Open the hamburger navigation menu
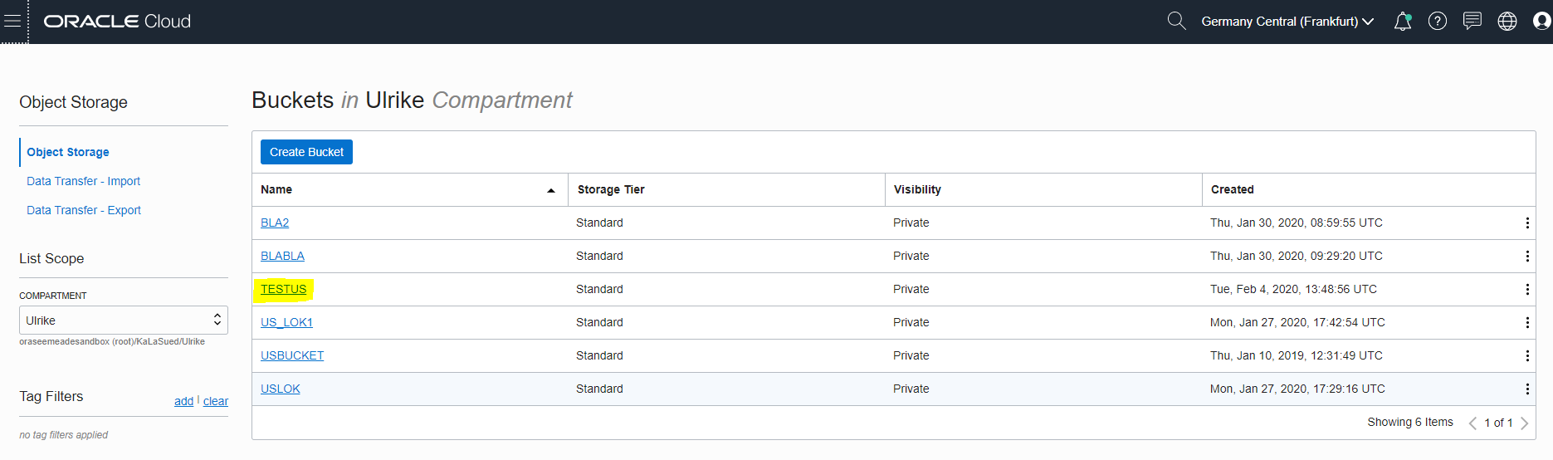 (x=12, y=22)
